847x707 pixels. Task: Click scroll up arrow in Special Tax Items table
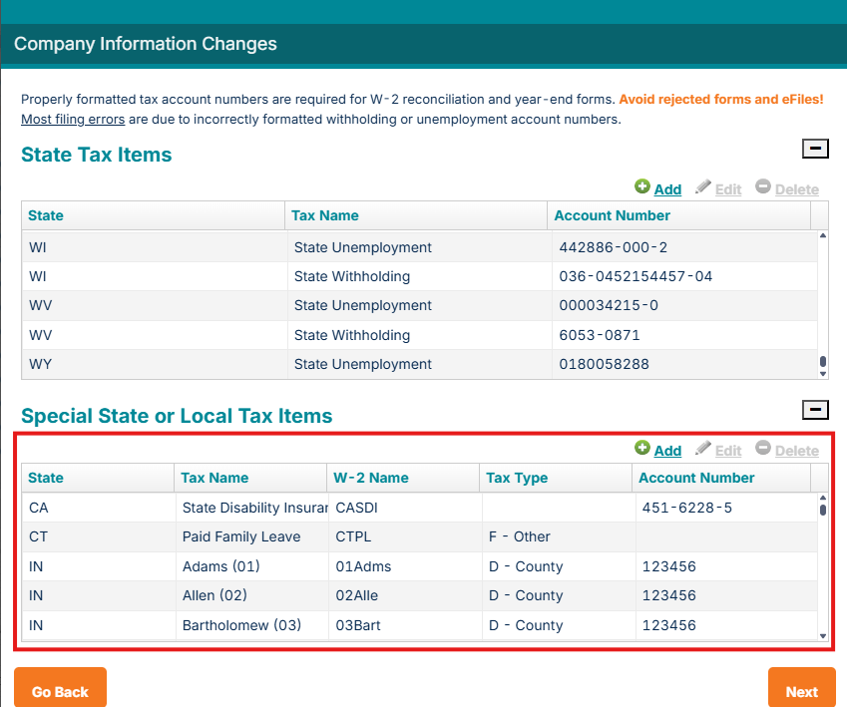[823, 498]
